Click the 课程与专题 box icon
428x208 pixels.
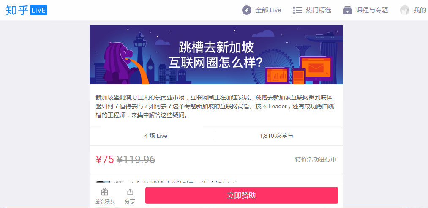(347, 11)
